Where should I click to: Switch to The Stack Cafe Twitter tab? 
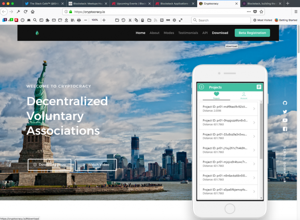point(44,4)
